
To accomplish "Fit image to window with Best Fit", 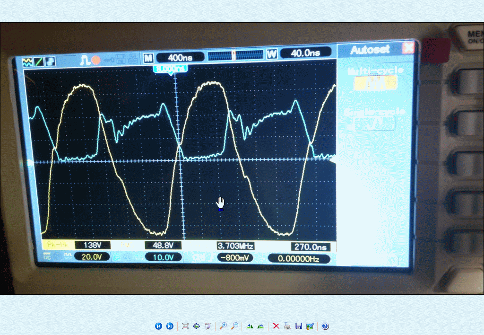I will (185, 326).
